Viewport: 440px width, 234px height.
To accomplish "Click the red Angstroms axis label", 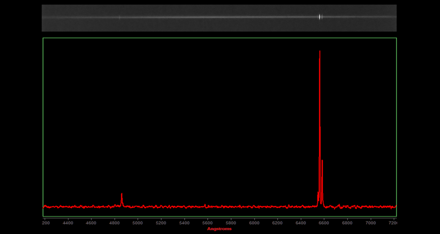I will 220,229.
